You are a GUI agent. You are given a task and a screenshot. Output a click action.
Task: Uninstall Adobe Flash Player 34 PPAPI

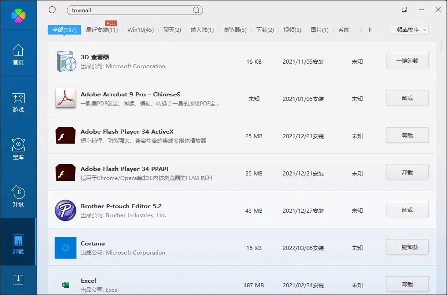coord(407,173)
